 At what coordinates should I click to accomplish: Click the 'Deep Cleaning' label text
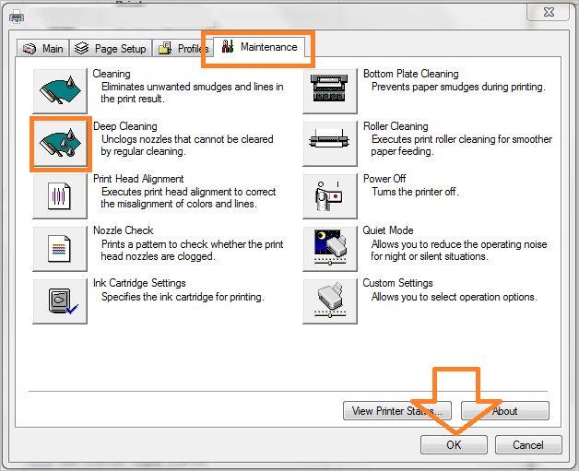click(125, 126)
